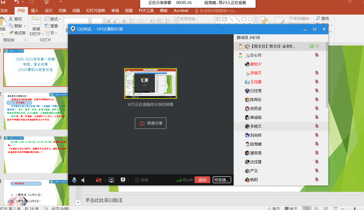Toggle the microphone in QQ call bar
This screenshot has height=210, width=364.
coord(74,180)
